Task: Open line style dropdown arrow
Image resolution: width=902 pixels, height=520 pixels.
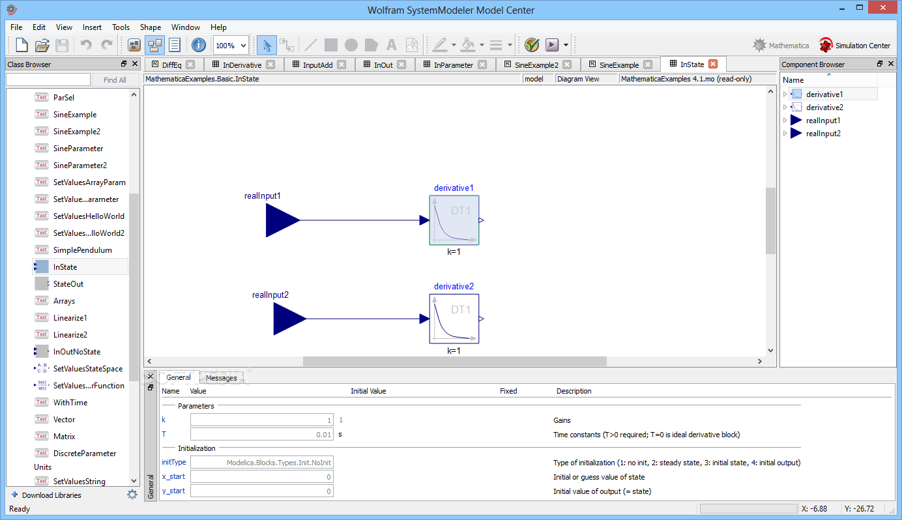Action: click(x=510, y=45)
